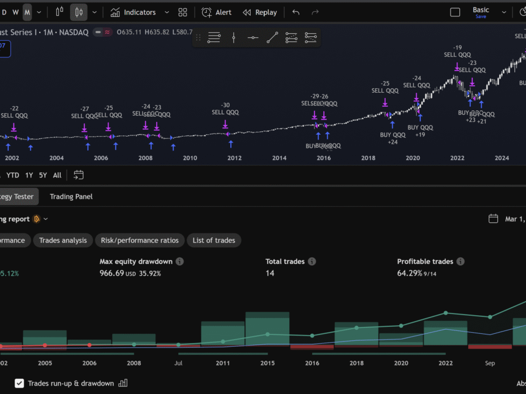Click the bar chart style icon

pyautogui.click(x=59, y=12)
